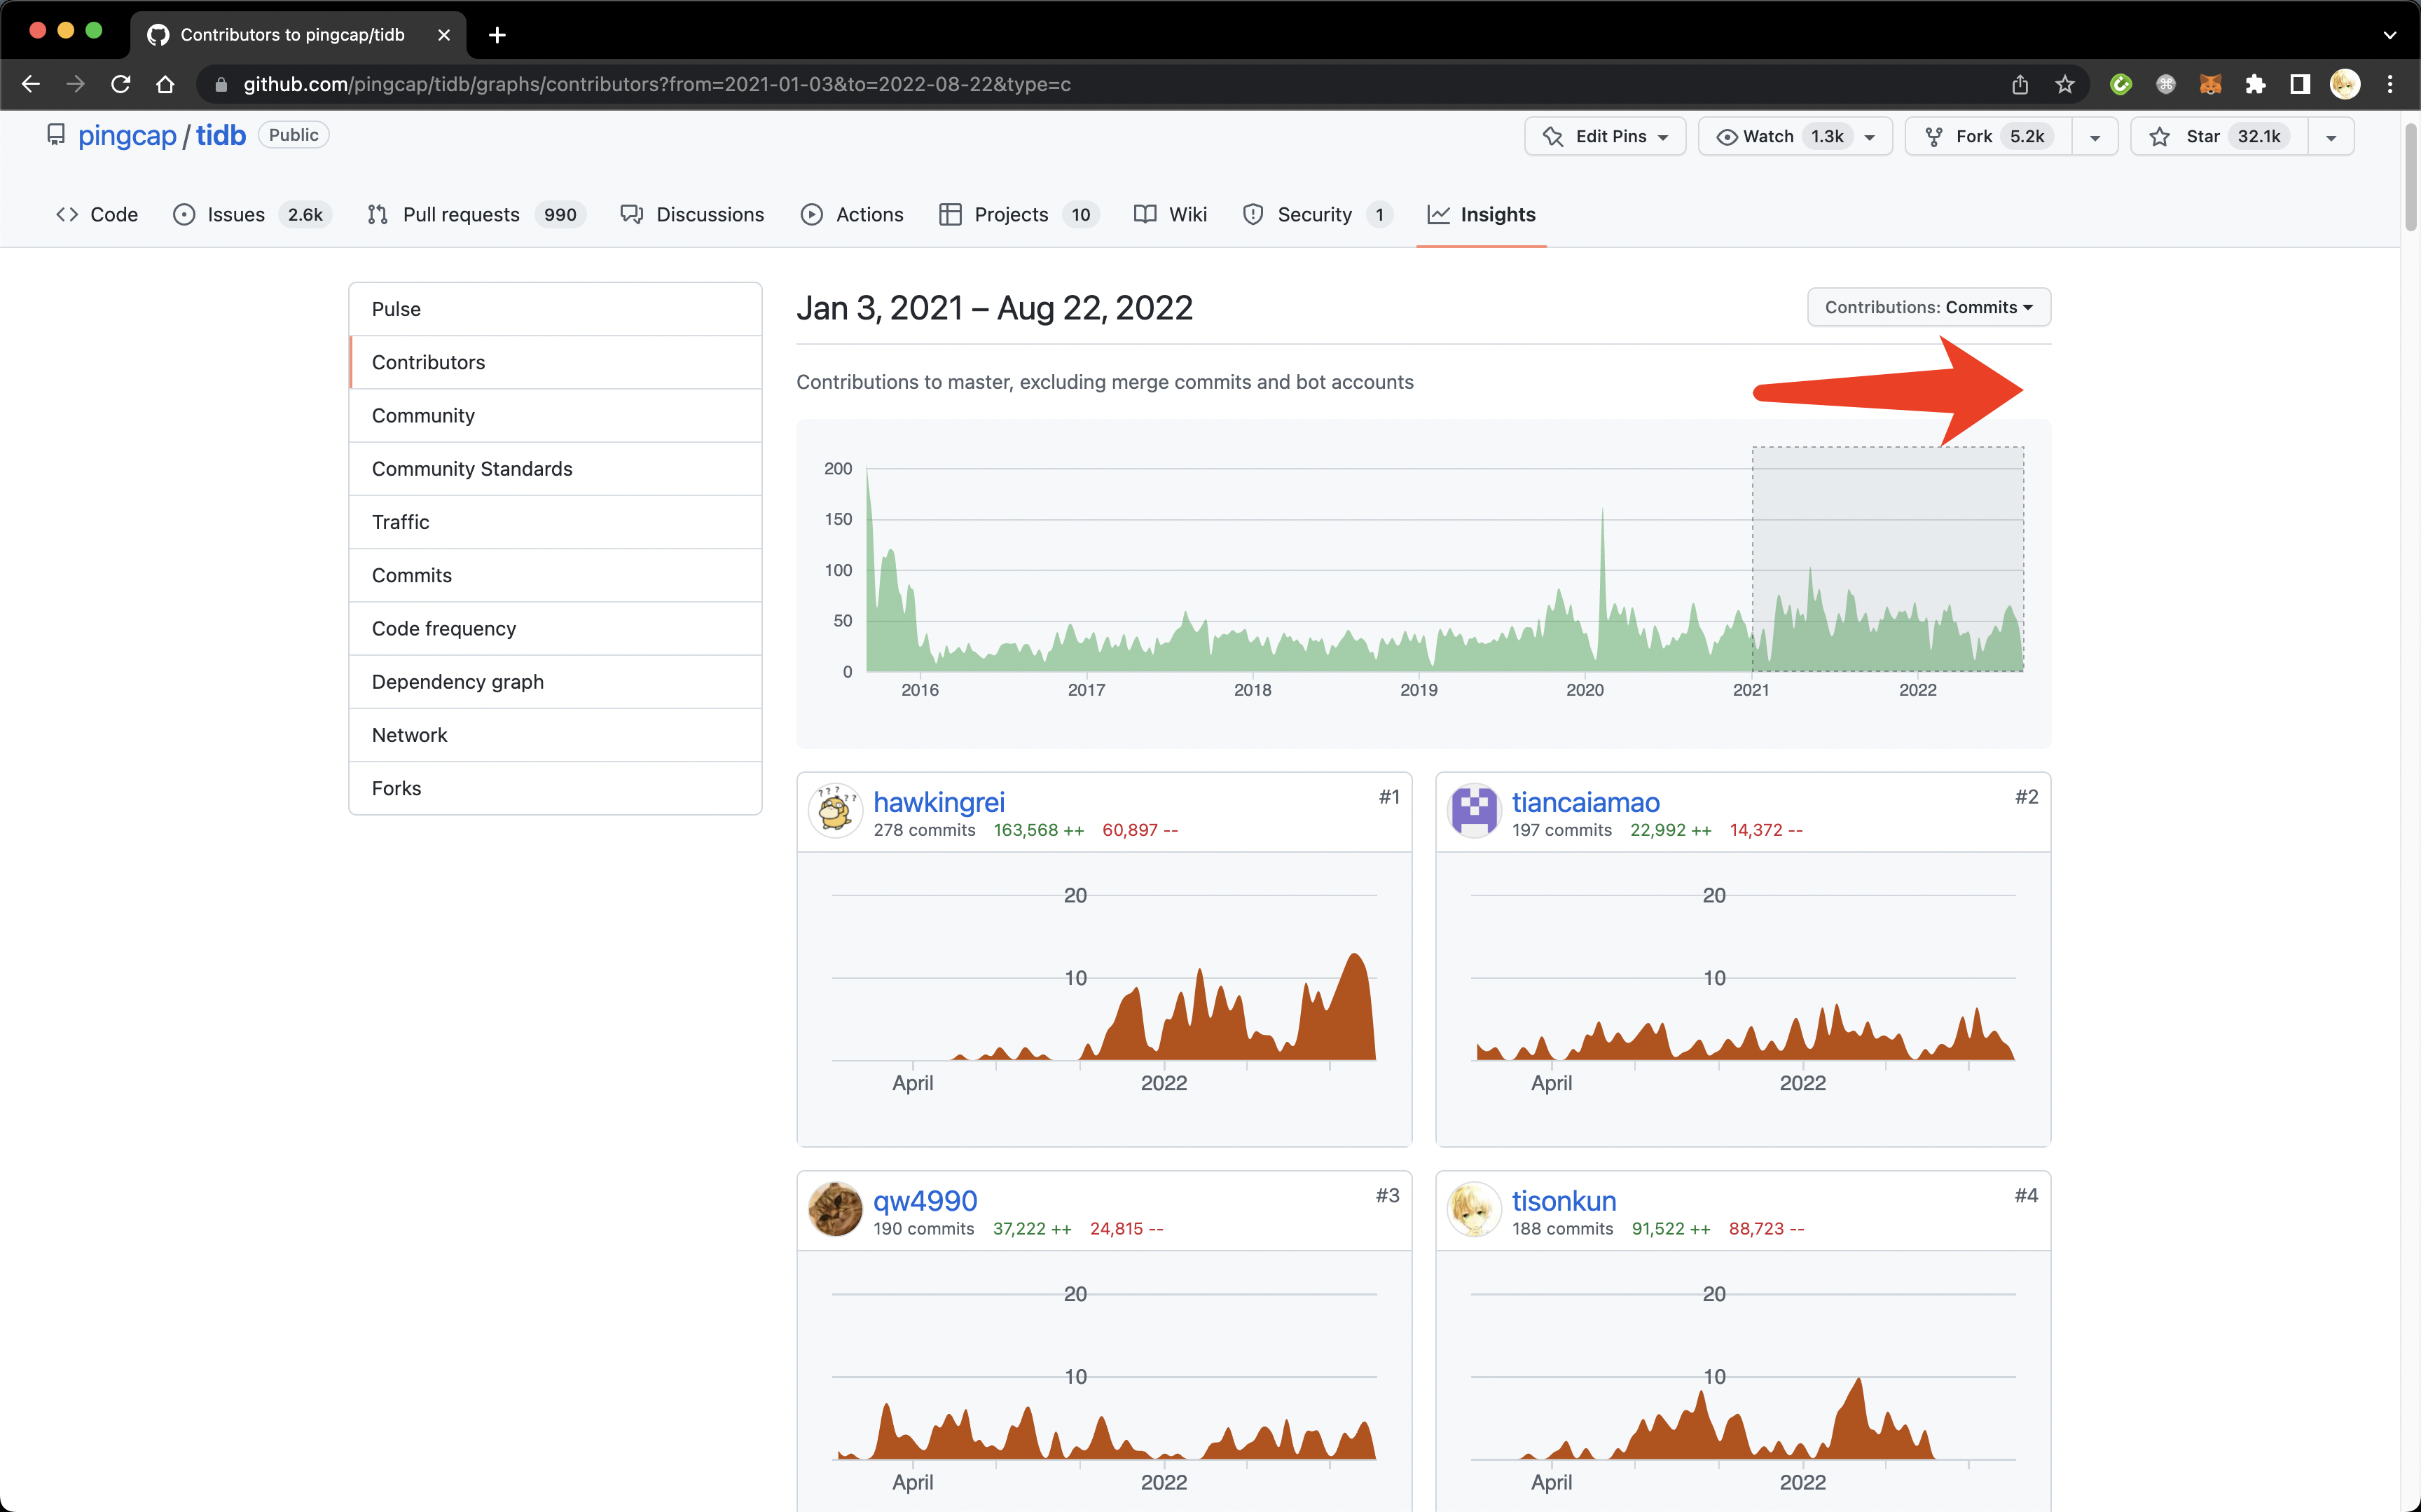Click the lock icon in address bar

click(221, 84)
